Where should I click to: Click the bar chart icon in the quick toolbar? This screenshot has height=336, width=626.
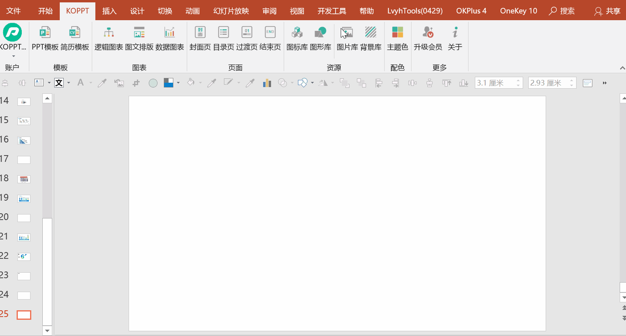267,83
